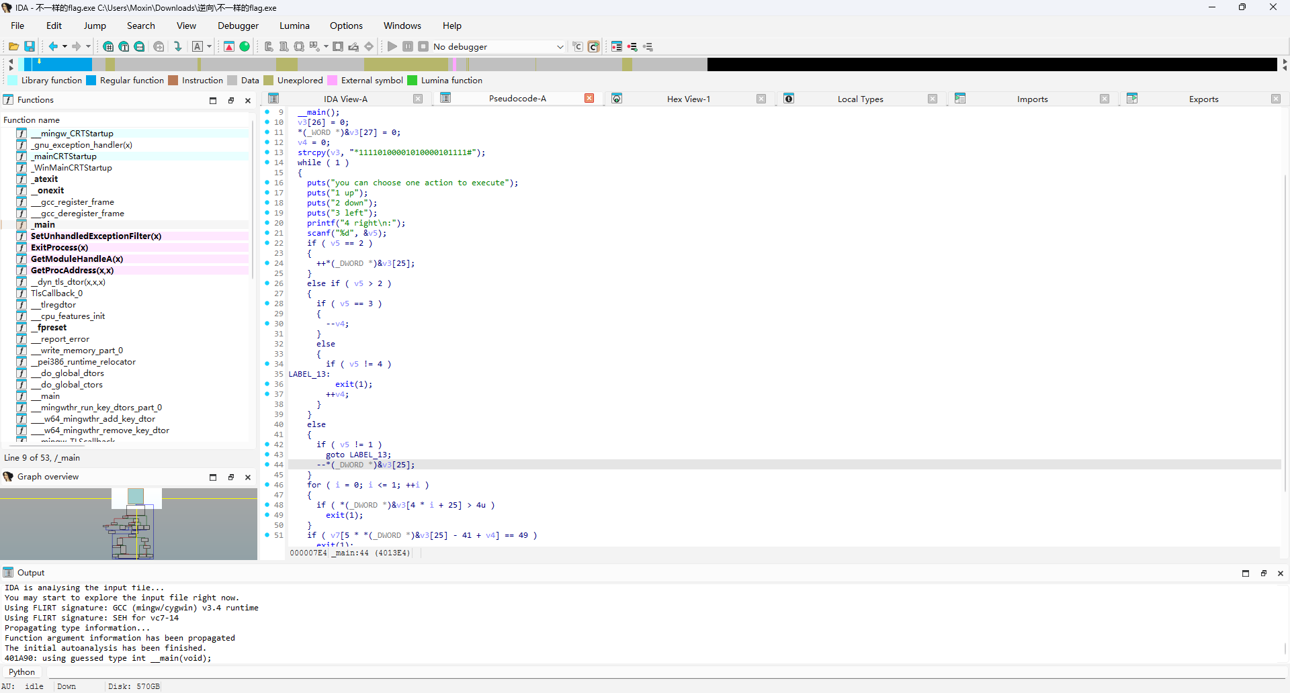Viewport: 1290px width, 693px height.
Task: Switch to the Hex View-1 tab
Action: [x=688, y=99]
